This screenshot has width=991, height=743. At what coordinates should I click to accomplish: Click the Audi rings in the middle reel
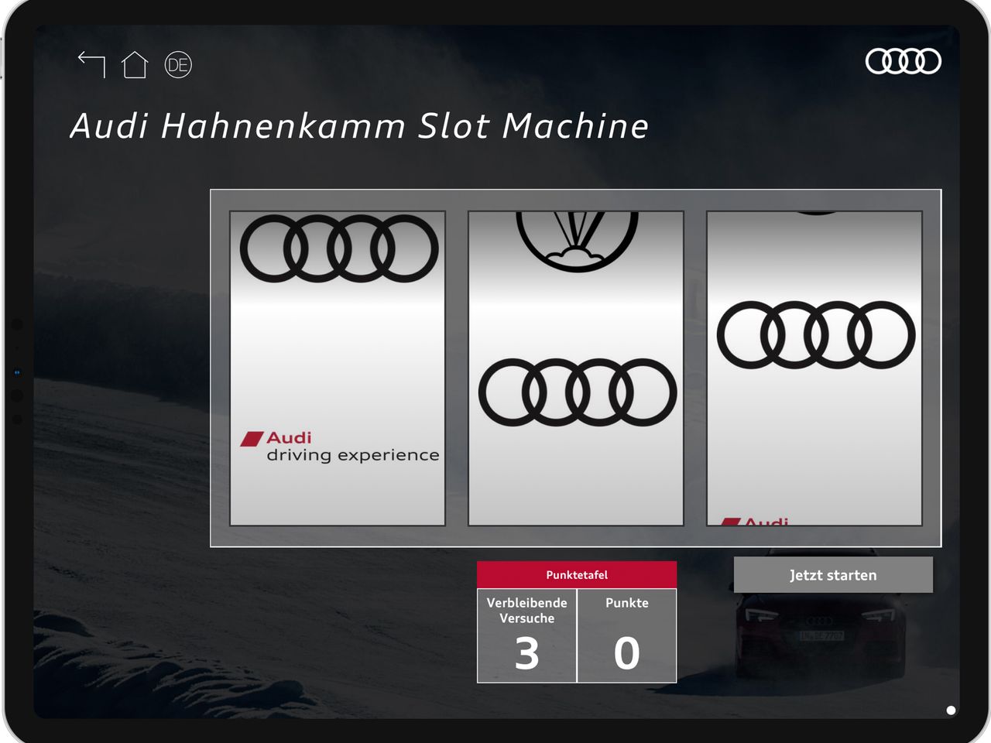578,392
